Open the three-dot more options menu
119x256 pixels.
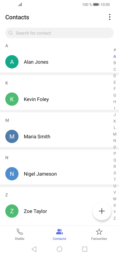click(110, 17)
